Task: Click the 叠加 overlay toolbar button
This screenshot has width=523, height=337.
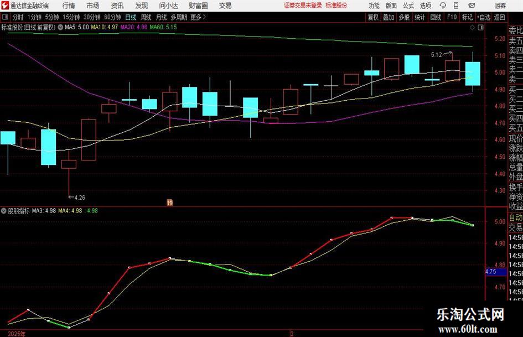Action: [x=389, y=17]
